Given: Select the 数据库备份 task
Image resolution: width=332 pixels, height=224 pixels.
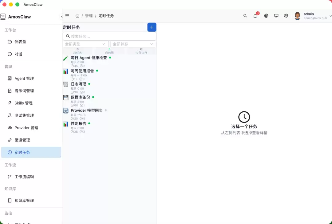Looking at the screenshot, I should (109, 101).
